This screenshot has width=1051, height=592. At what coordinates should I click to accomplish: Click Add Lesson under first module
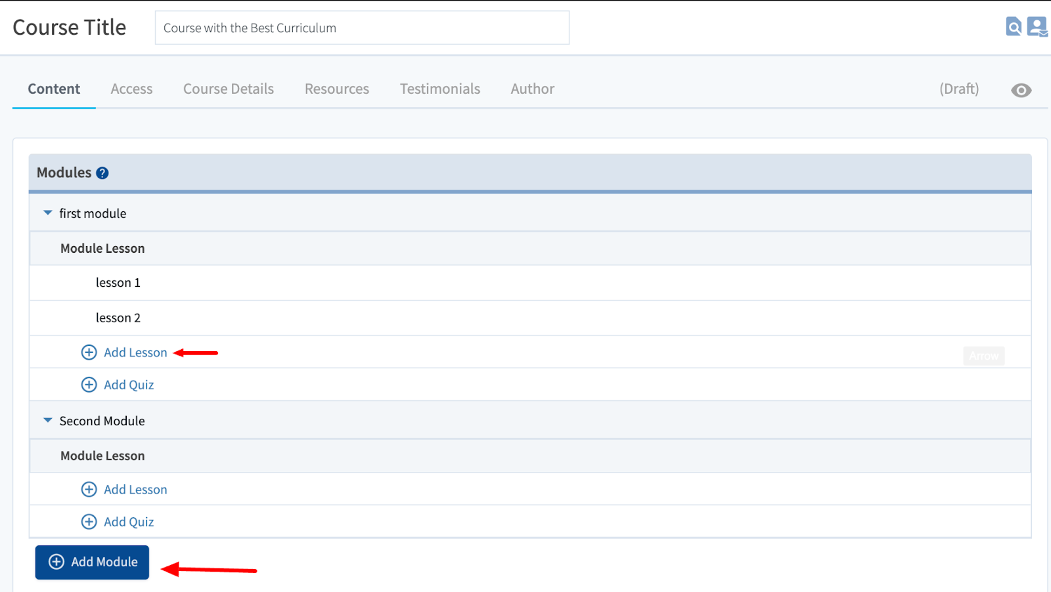pos(124,352)
